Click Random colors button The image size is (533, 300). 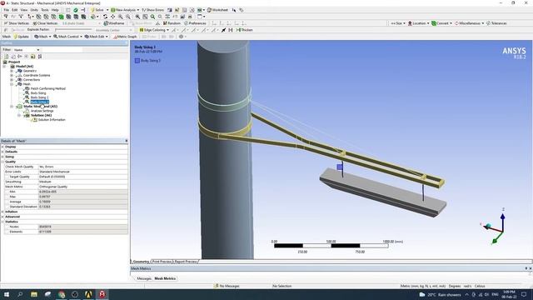pos(172,23)
